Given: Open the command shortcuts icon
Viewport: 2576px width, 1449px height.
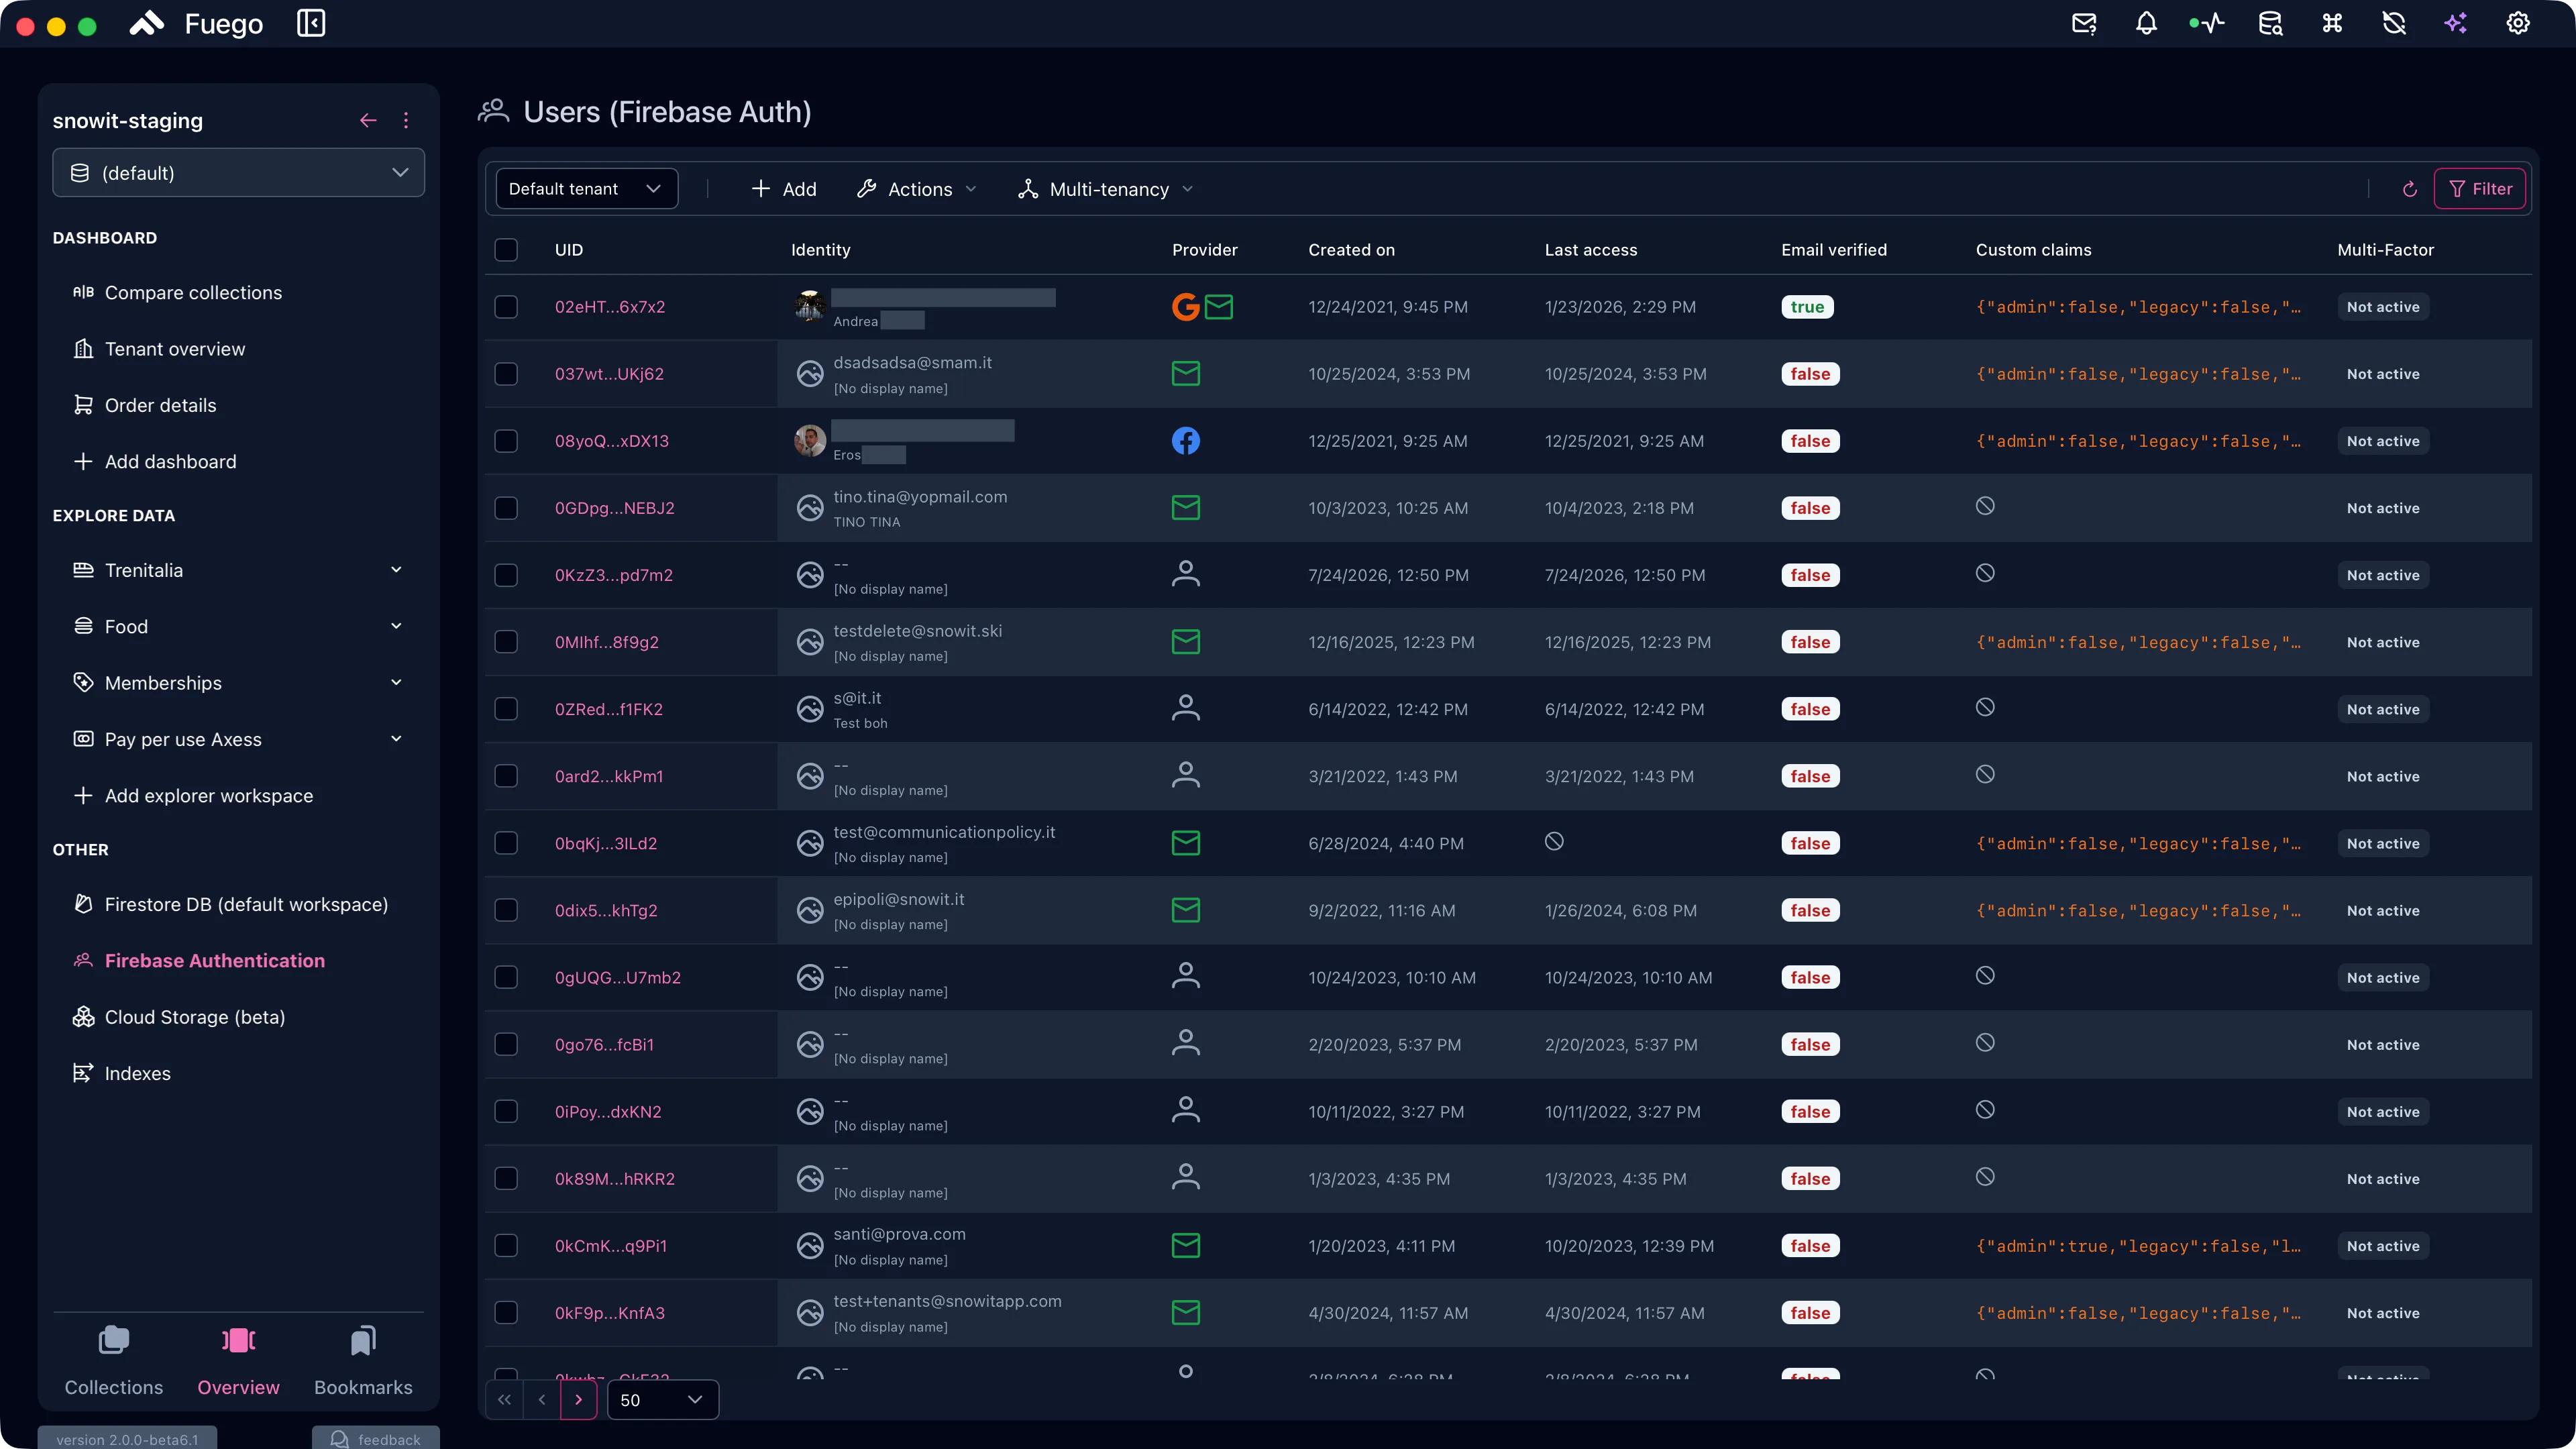Looking at the screenshot, I should point(2332,23).
